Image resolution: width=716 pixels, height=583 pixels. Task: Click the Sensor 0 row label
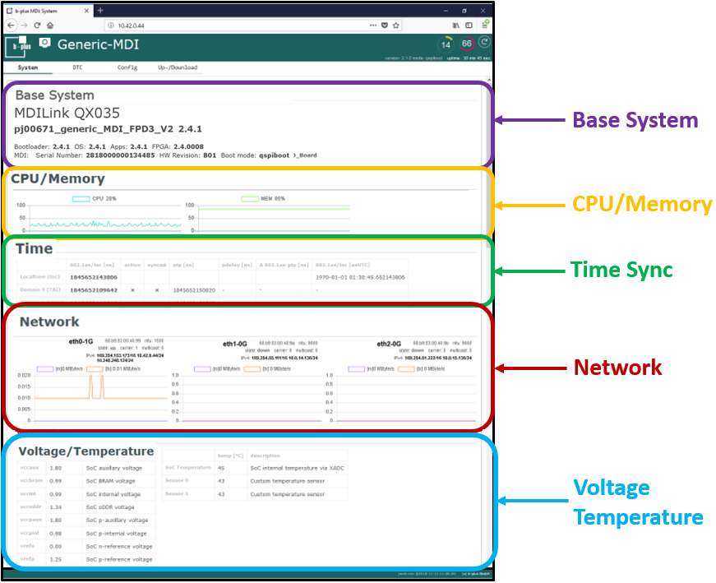click(177, 481)
